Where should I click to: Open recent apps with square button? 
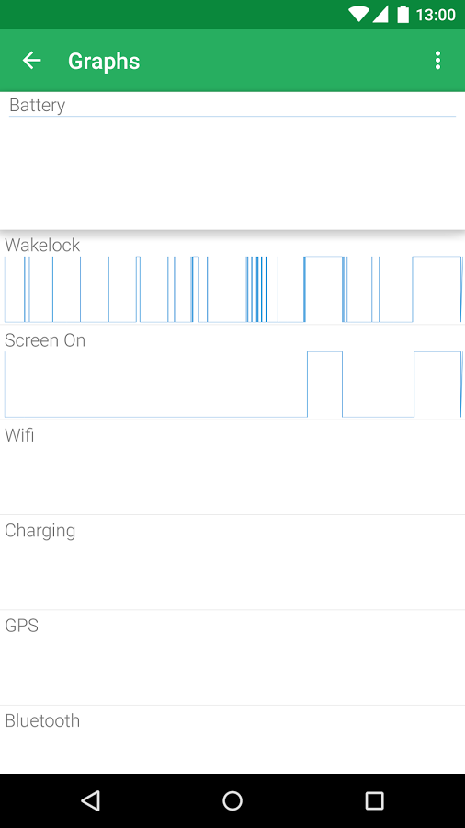(x=374, y=800)
